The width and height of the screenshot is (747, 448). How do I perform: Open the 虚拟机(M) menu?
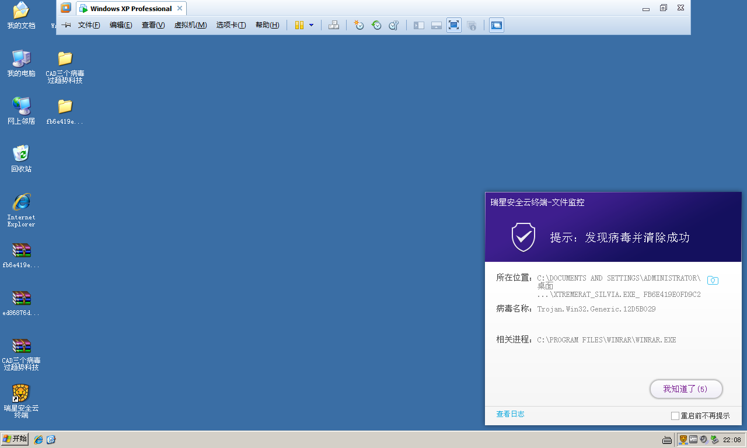(190, 25)
